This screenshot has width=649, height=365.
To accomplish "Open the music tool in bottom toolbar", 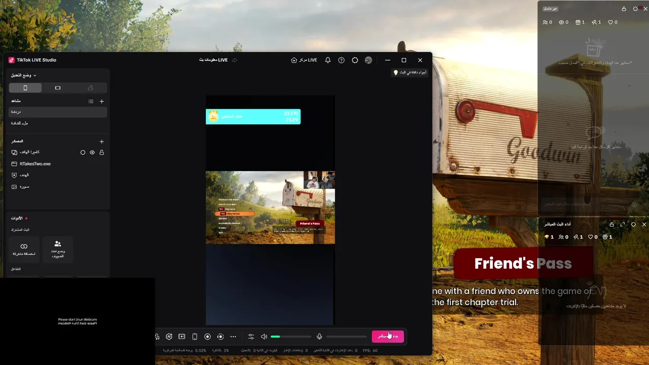I will 157,337.
